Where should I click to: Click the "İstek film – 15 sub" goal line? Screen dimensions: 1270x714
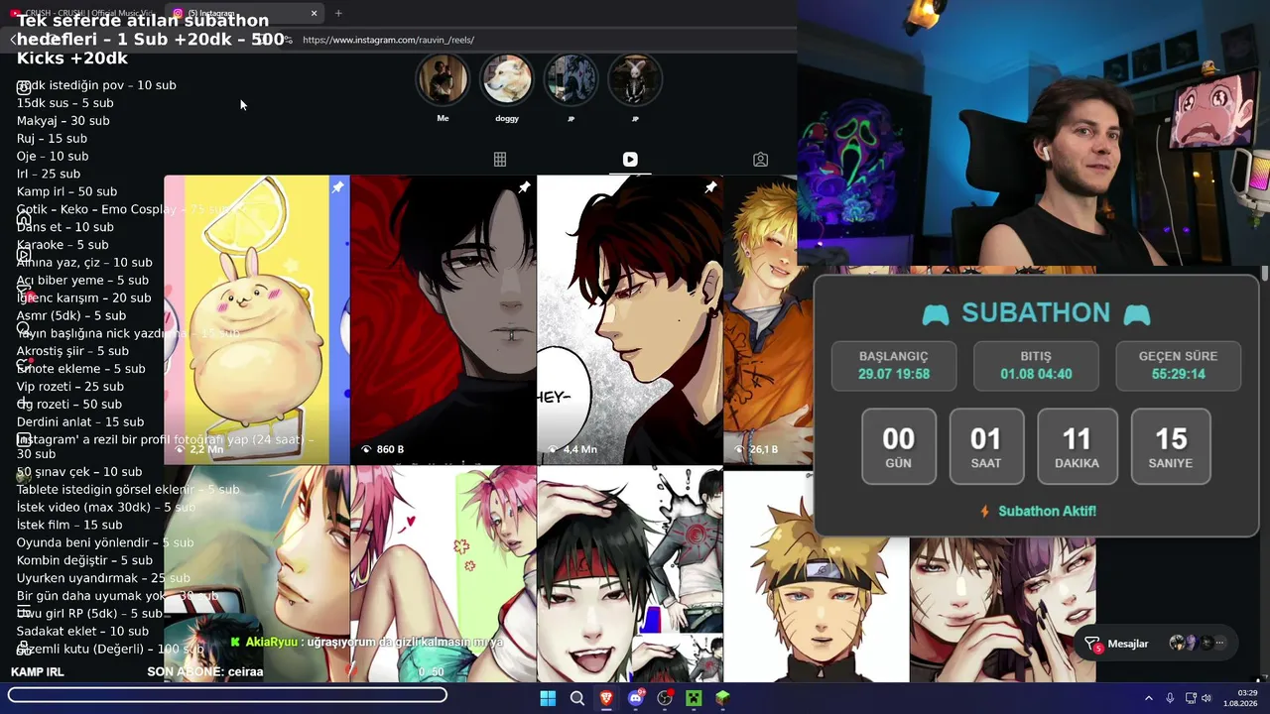69,525
